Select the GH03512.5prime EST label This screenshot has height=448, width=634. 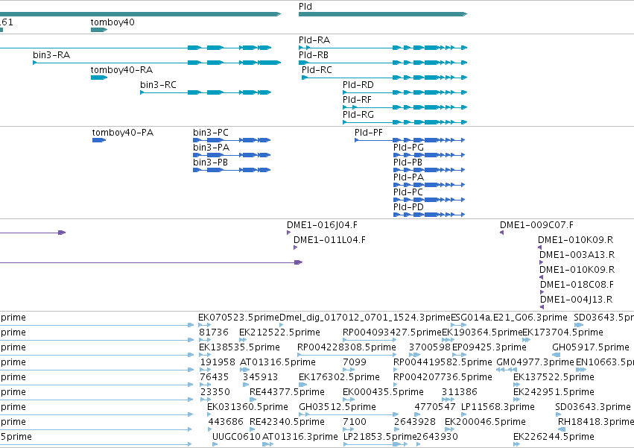click(337, 407)
